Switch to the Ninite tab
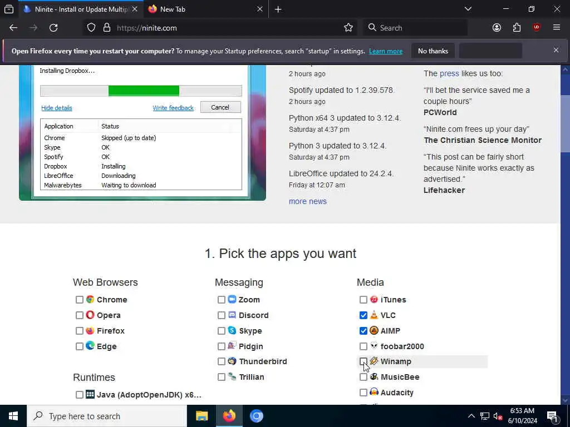The height and width of the screenshot is (427, 570). 80,9
